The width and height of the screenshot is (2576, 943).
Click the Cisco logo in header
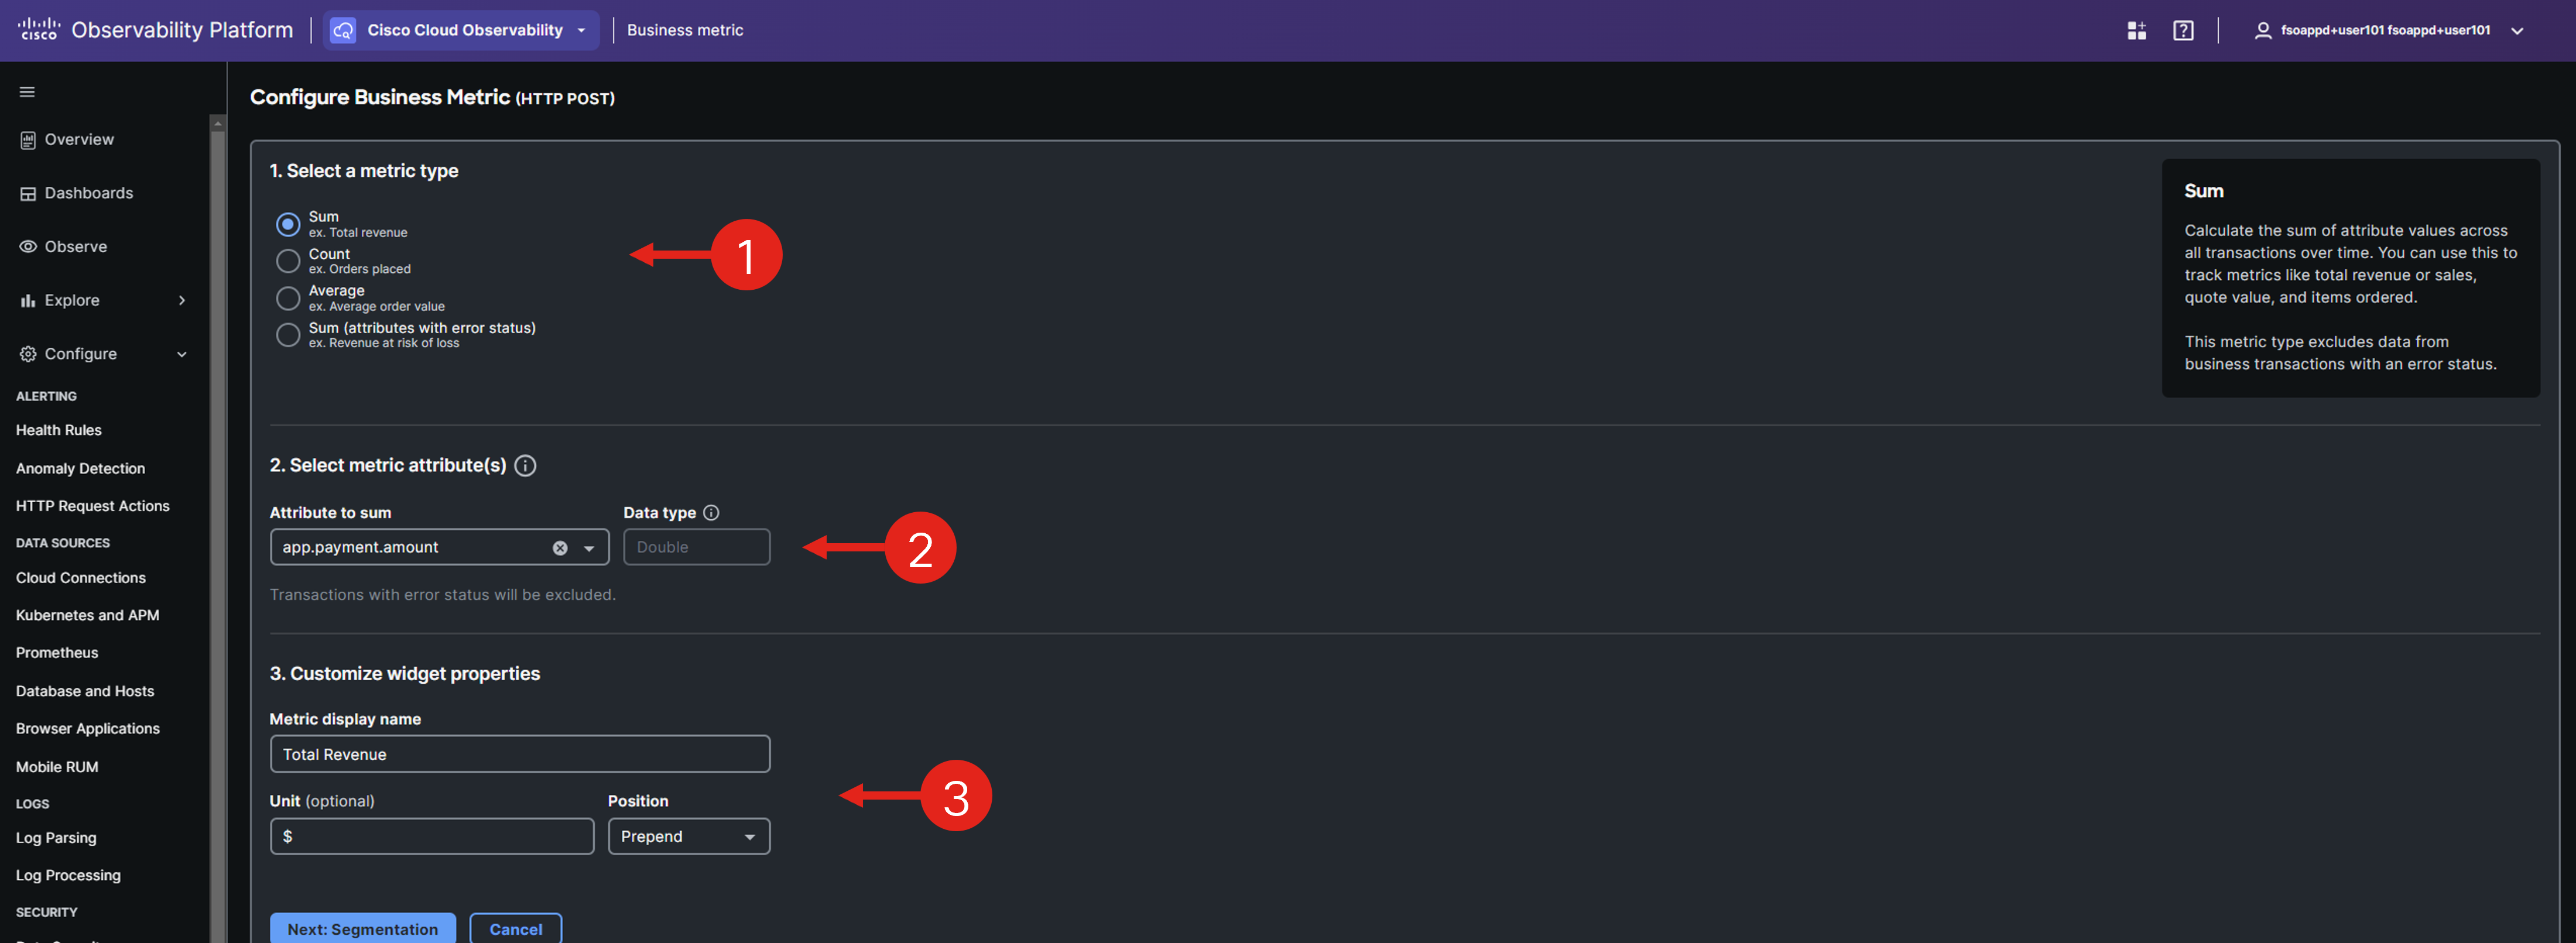click(39, 30)
